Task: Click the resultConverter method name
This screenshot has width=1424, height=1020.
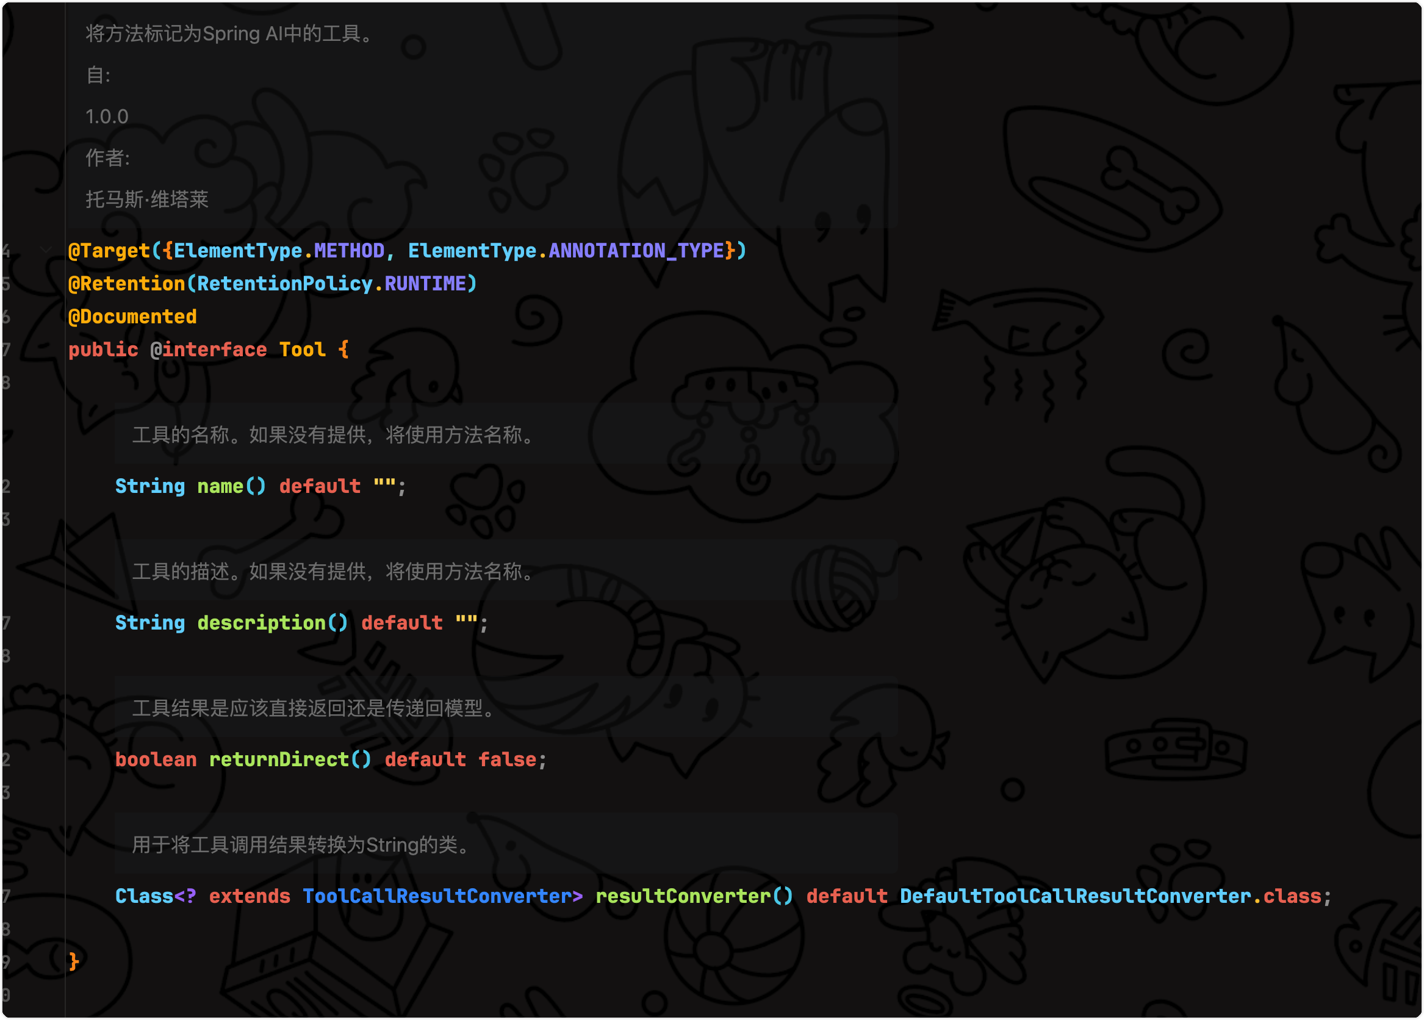Action: point(683,896)
